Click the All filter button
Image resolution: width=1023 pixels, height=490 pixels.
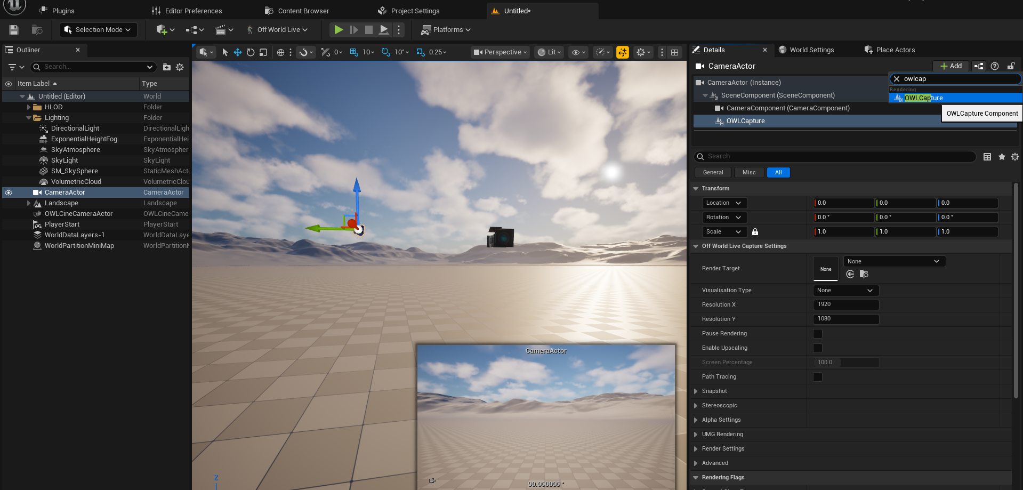click(778, 172)
